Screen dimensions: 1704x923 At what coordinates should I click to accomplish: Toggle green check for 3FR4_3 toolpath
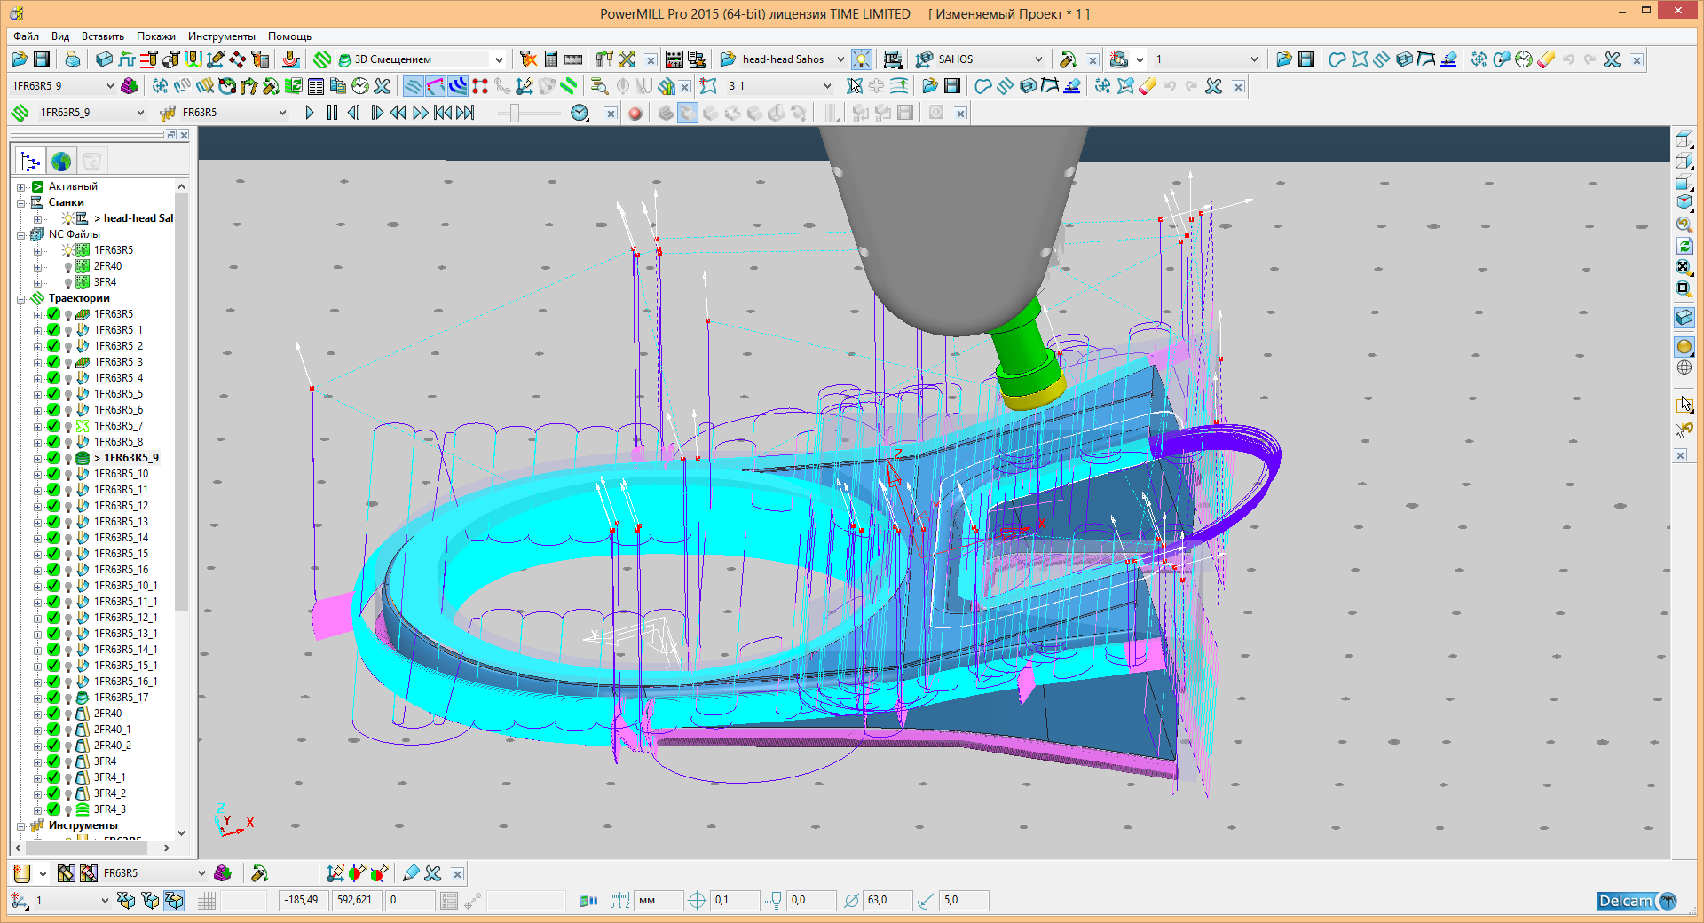[x=54, y=809]
